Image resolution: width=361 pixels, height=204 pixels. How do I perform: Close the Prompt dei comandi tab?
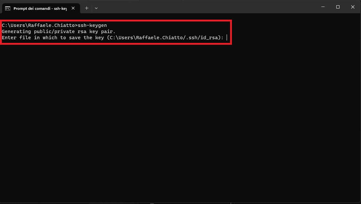(73, 8)
